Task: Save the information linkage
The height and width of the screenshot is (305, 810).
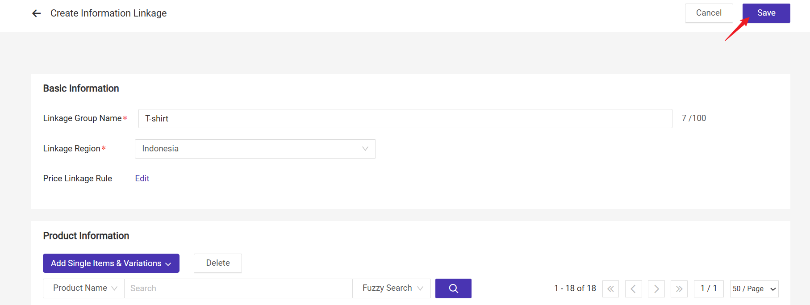Action: 766,13
